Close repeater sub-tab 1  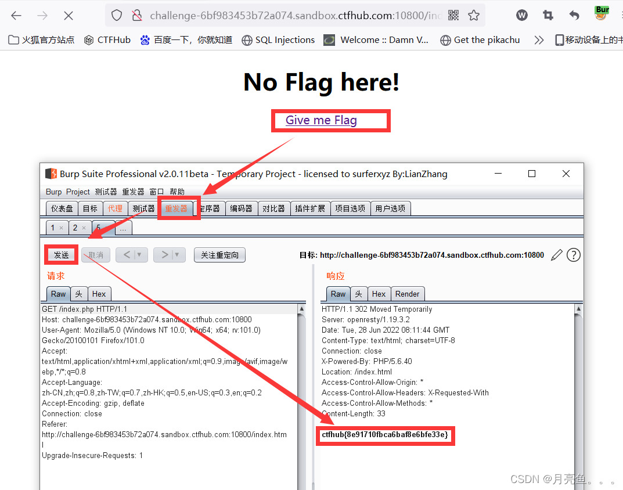tap(61, 228)
